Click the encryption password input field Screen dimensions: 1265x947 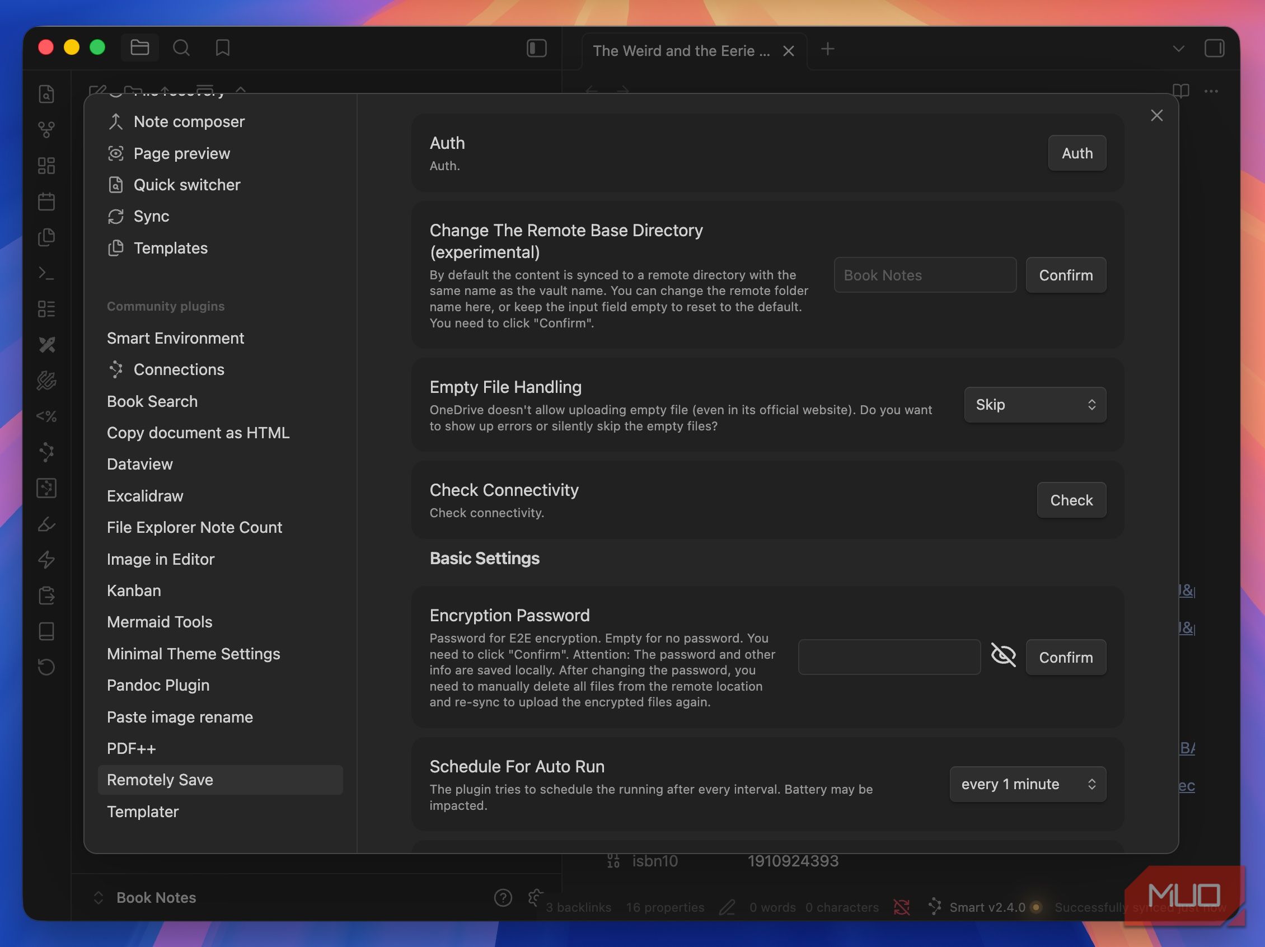[889, 657]
